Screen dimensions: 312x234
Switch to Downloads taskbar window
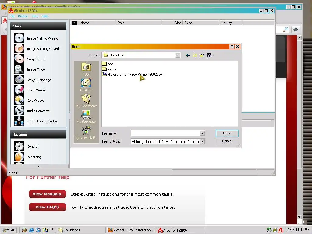point(81,230)
